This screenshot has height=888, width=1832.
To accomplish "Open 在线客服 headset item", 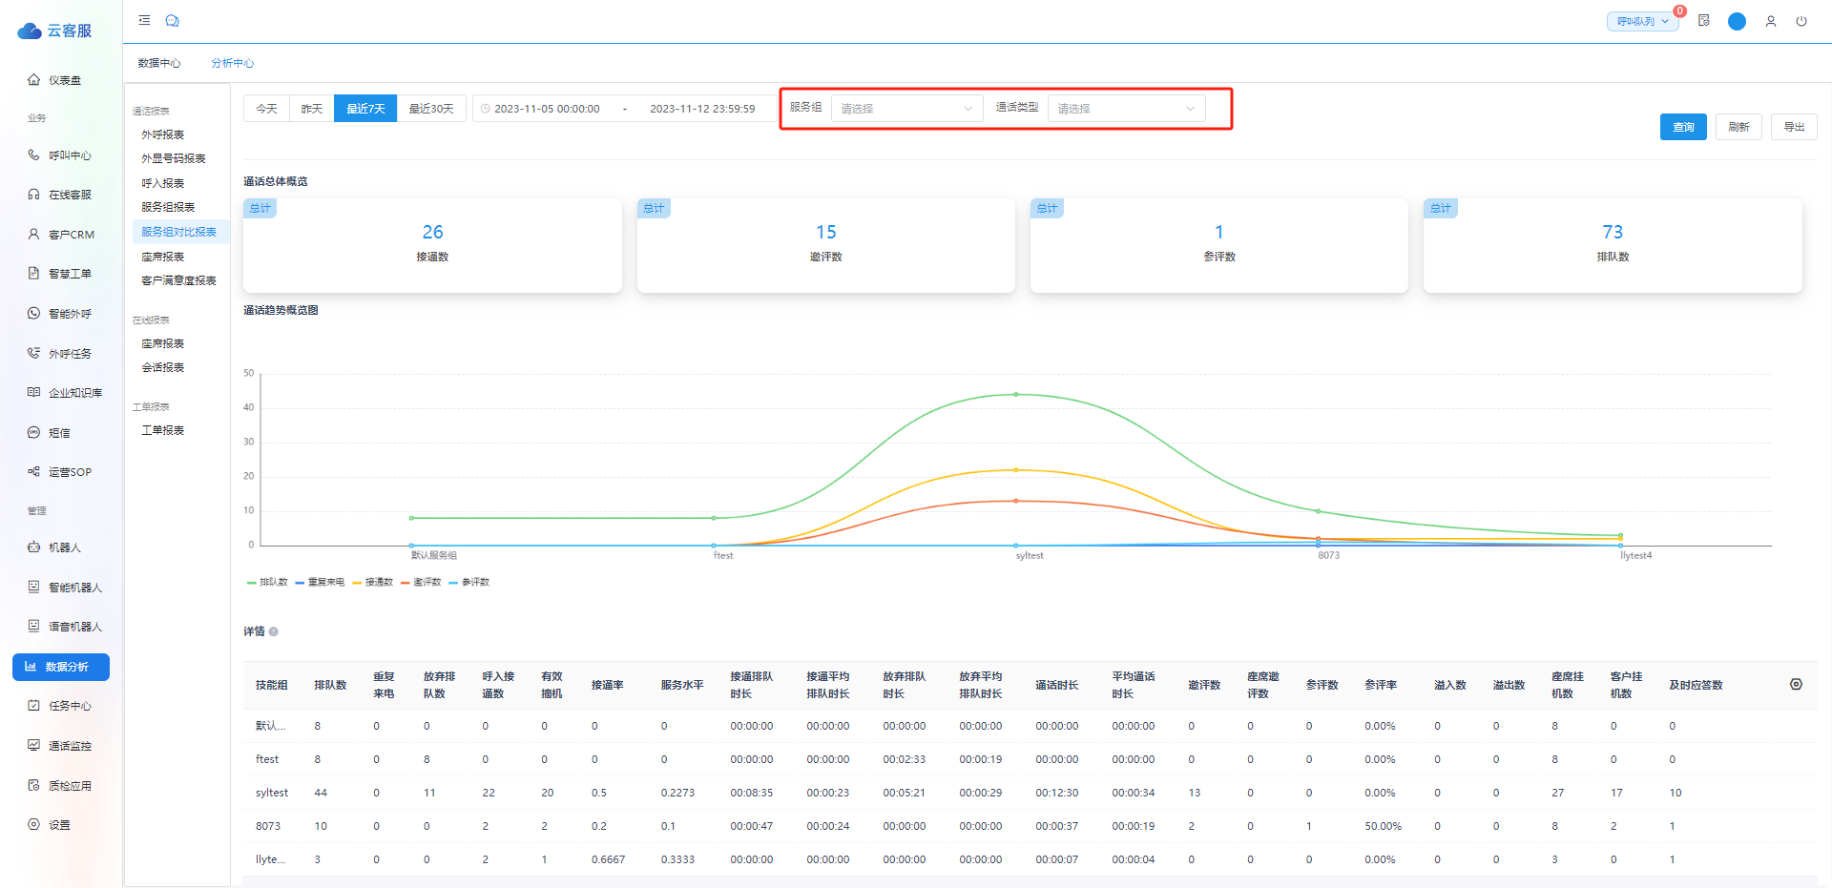I will click(61, 195).
